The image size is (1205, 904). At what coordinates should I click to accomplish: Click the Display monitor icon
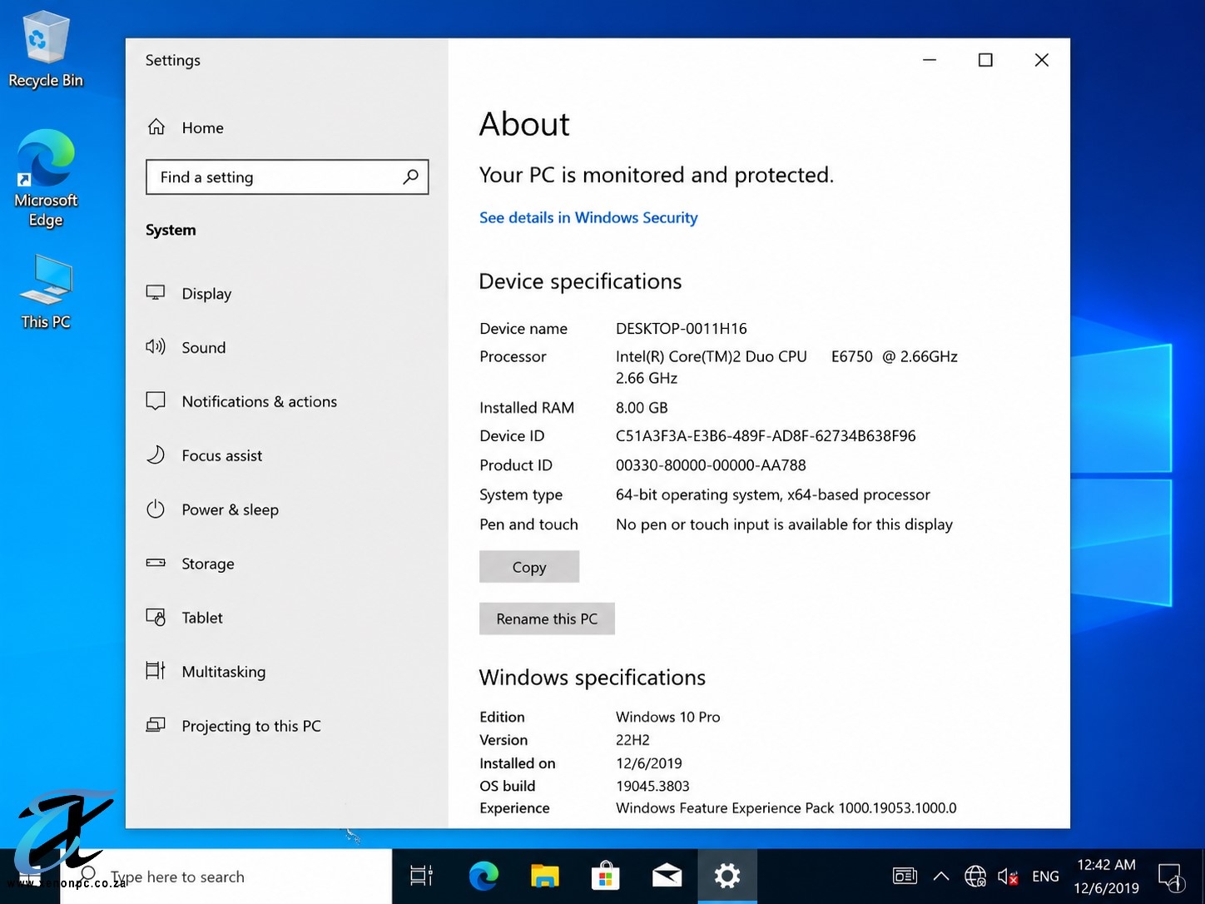(x=156, y=293)
